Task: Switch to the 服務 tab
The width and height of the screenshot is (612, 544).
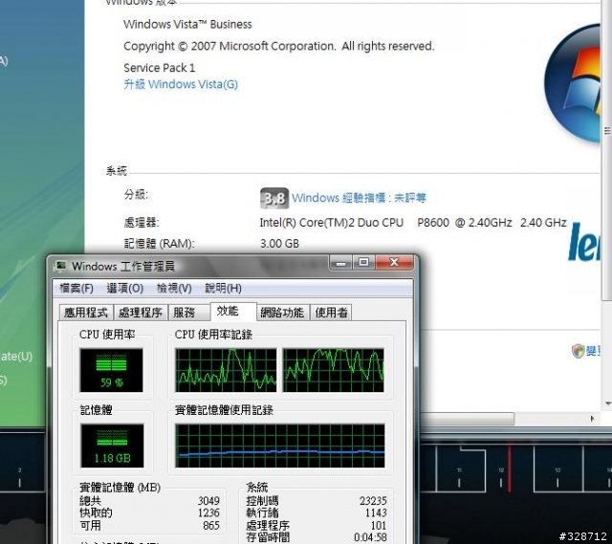Action: click(189, 313)
